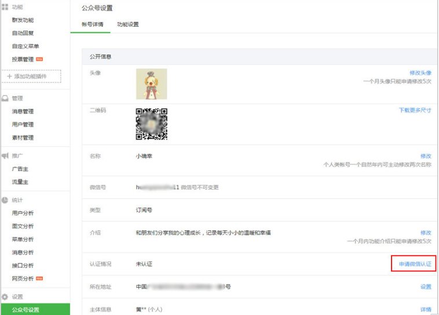439x315 pixels.
Task: Click the 功能 grid icon in sidebar
Action: pos(5,7)
